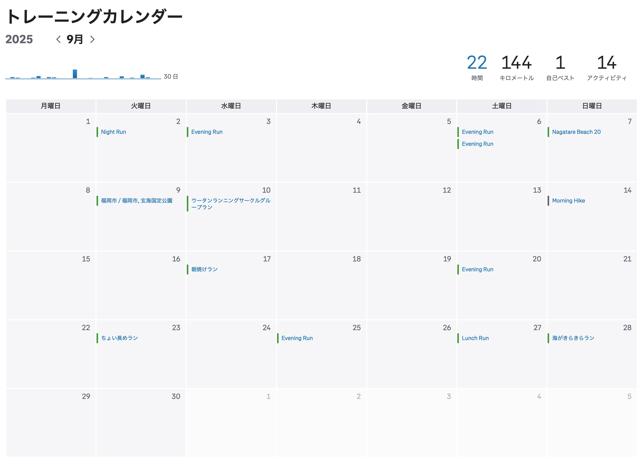Open the Evening Run on September 3
This screenshot has height=464, width=642.
(207, 132)
